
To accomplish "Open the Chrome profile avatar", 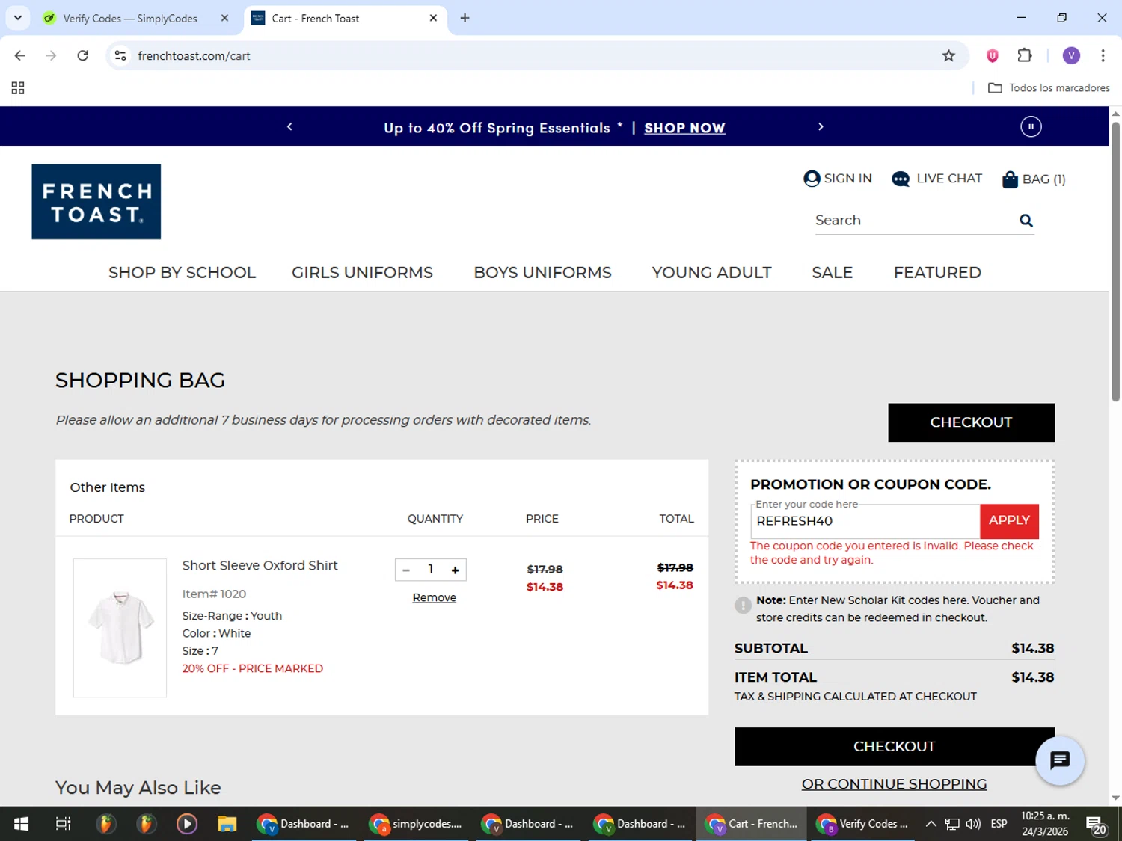I will pyautogui.click(x=1071, y=55).
